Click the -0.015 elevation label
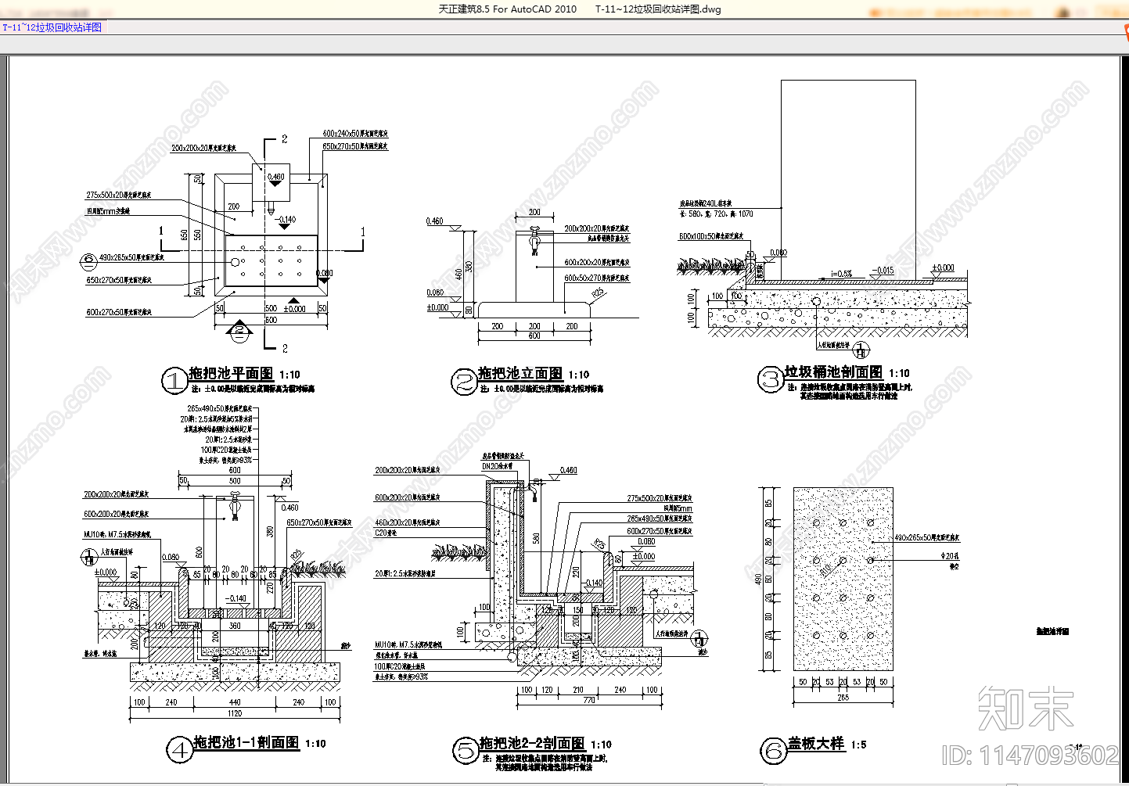The height and width of the screenshot is (786, 1129). coord(883,271)
